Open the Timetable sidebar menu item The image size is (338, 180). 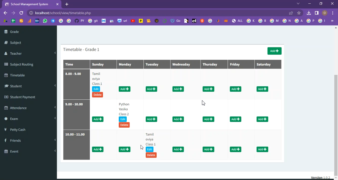17,75
